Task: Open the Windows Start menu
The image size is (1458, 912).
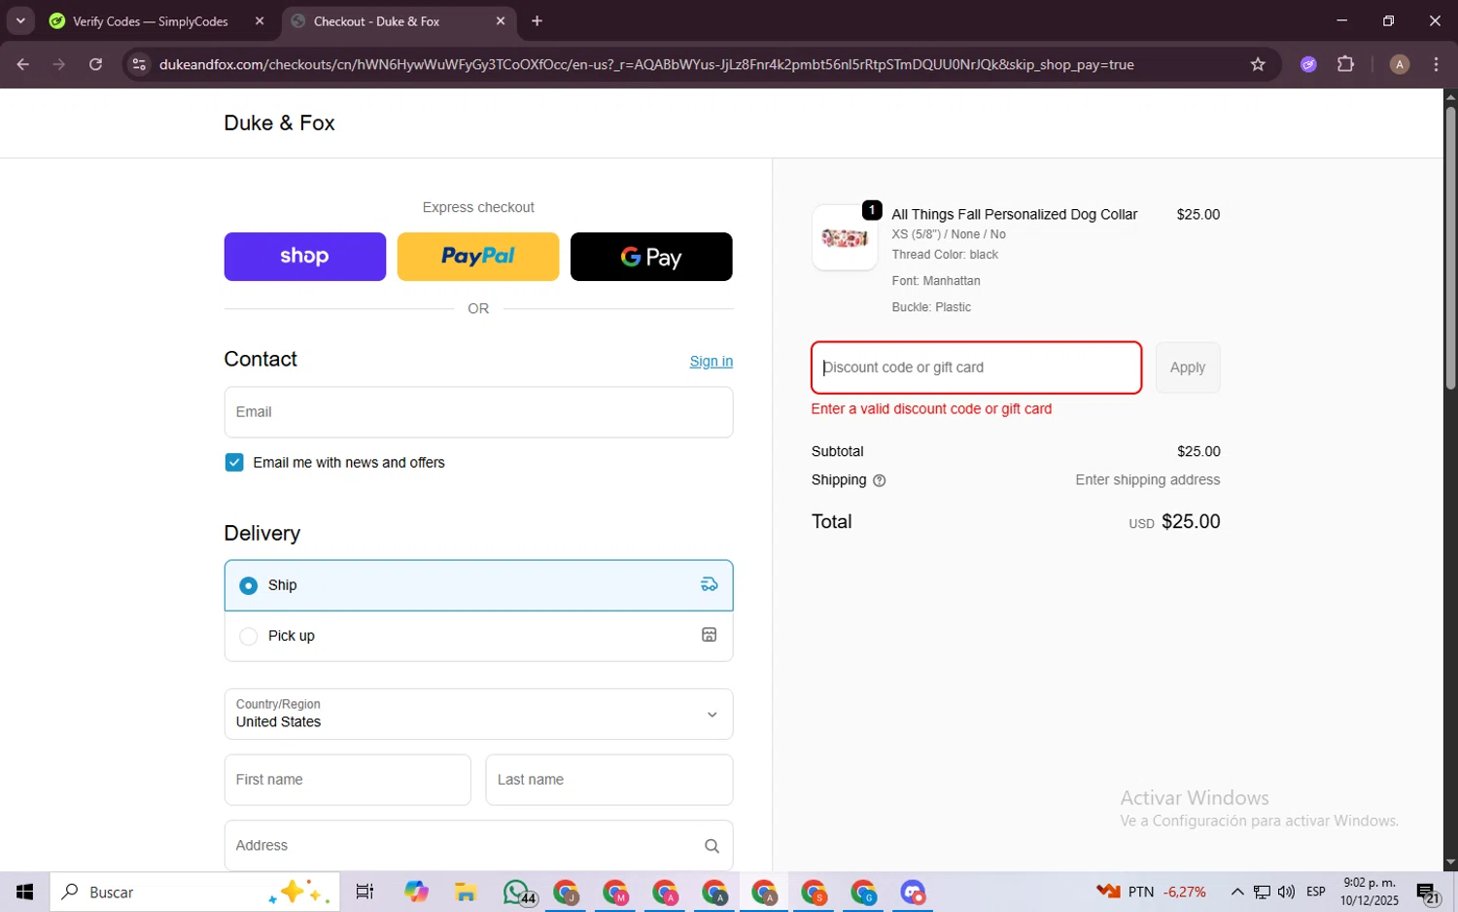Action: click(24, 892)
